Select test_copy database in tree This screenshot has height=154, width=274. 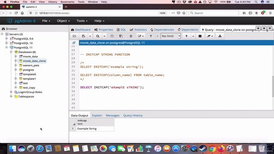pyautogui.click(x=29, y=88)
